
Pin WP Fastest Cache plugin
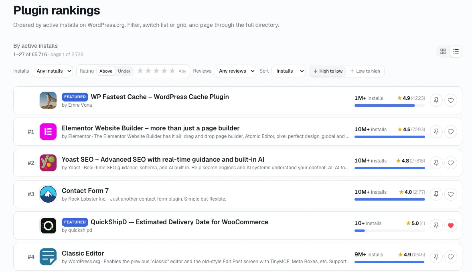point(436,100)
